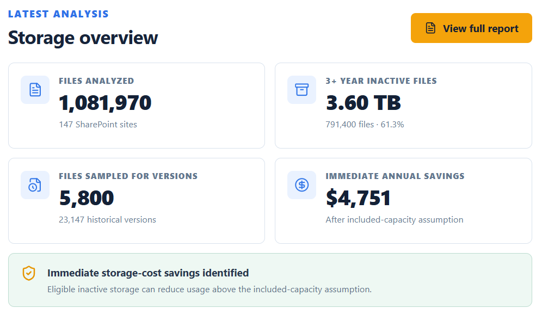The height and width of the screenshot is (314, 542).
Task: Select the 5,800 sampled files value
Action: coord(87,198)
